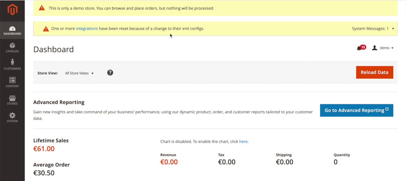406x181 pixels.
Task: Open the Customers menu
Action: tap(12, 65)
